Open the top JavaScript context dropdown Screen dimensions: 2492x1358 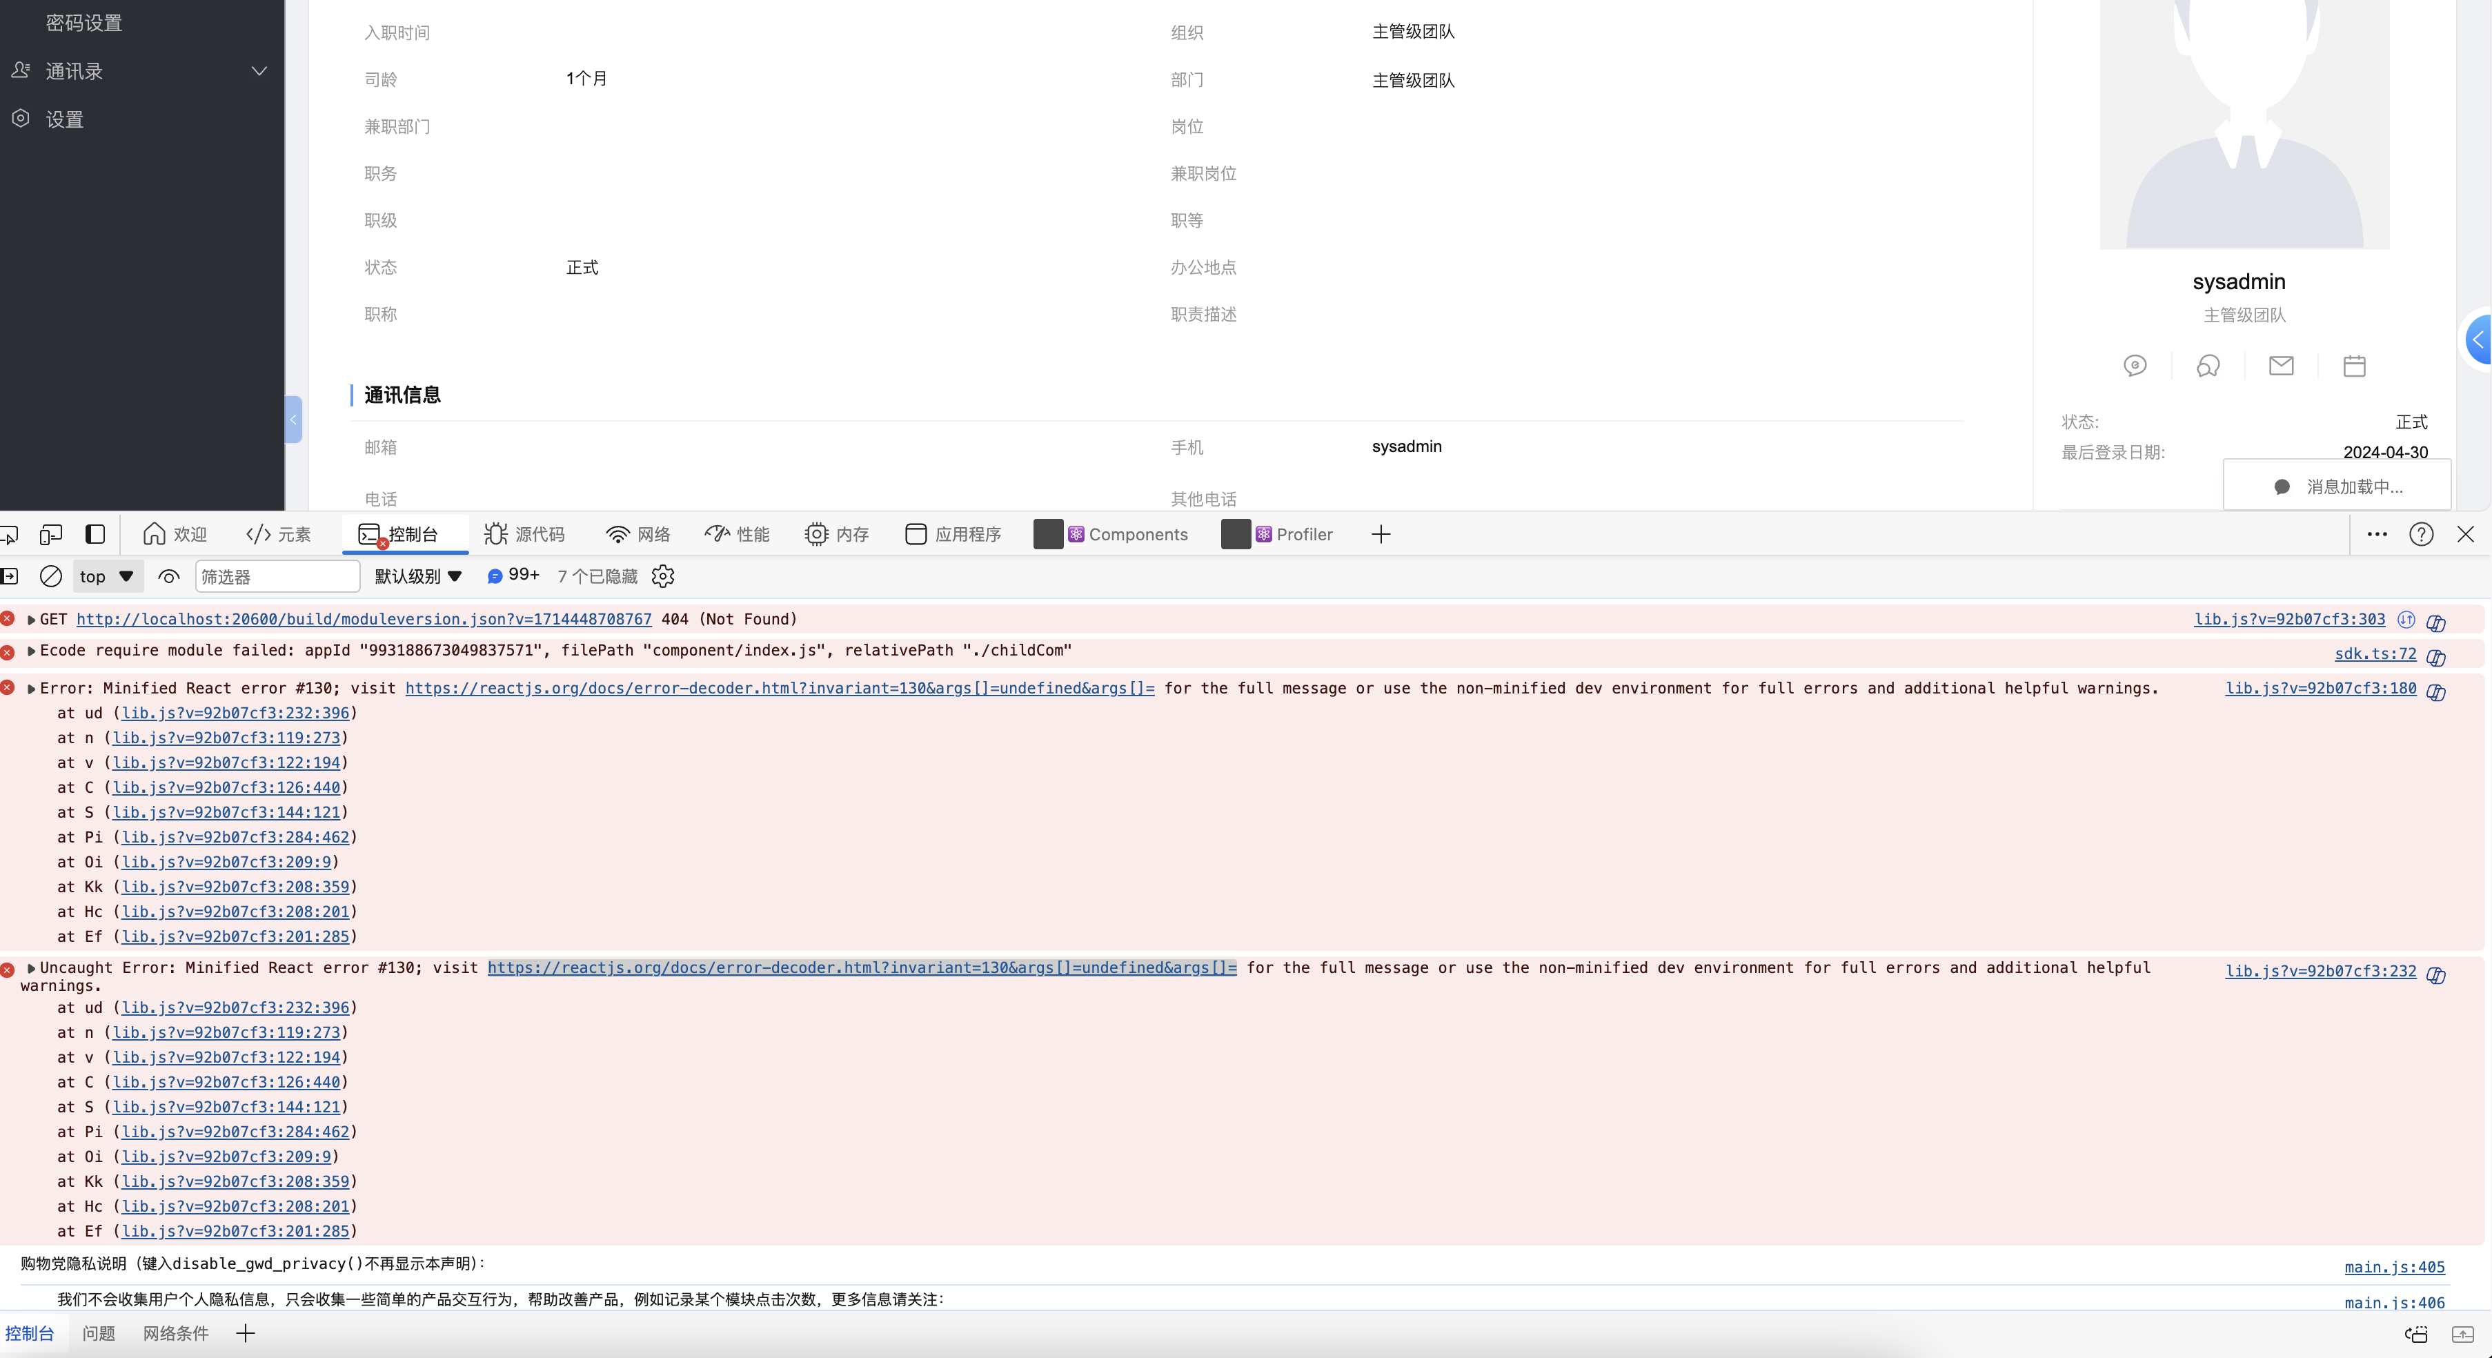click(x=108, y=576)
